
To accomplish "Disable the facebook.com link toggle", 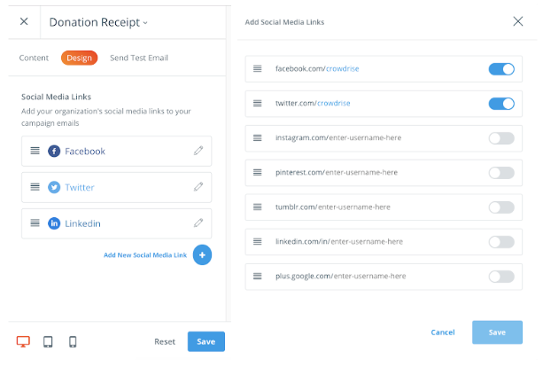I will pyautogui.click(x=501, y=69).
